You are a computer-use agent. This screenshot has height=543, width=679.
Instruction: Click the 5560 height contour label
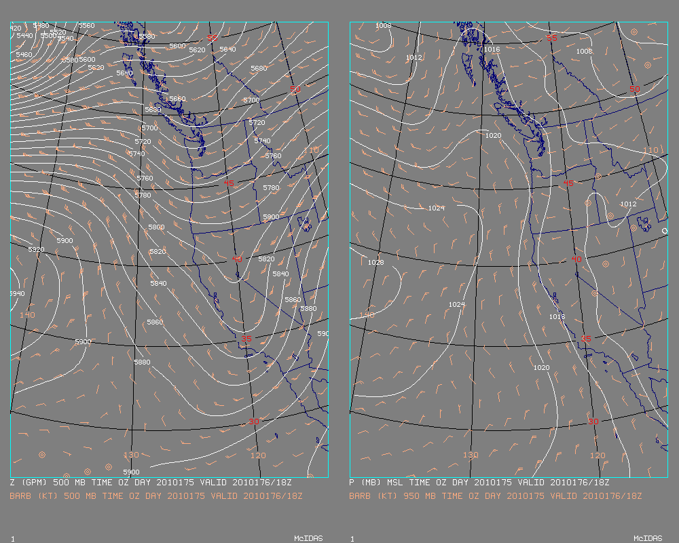(x=86, y=26)
